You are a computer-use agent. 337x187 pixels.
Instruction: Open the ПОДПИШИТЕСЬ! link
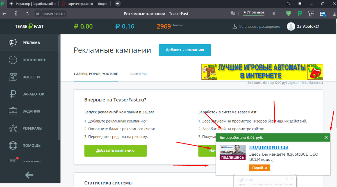(269, 147)
